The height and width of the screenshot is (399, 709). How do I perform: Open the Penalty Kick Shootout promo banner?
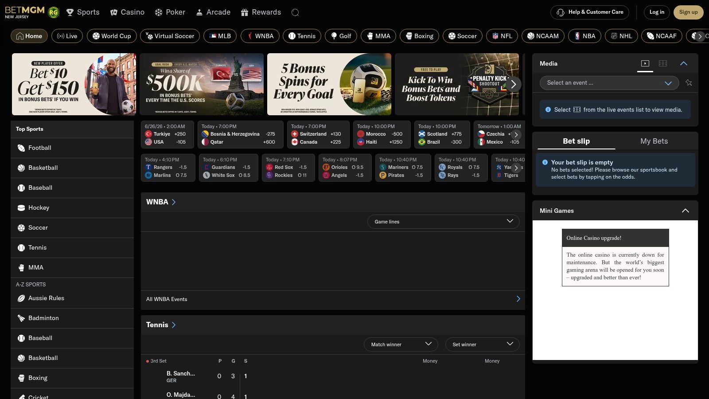point(457,84)
